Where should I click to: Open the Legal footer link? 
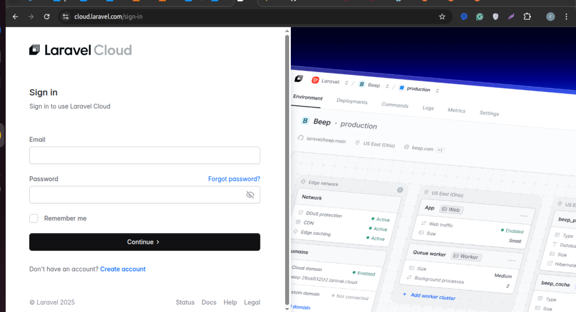point(252,302)
